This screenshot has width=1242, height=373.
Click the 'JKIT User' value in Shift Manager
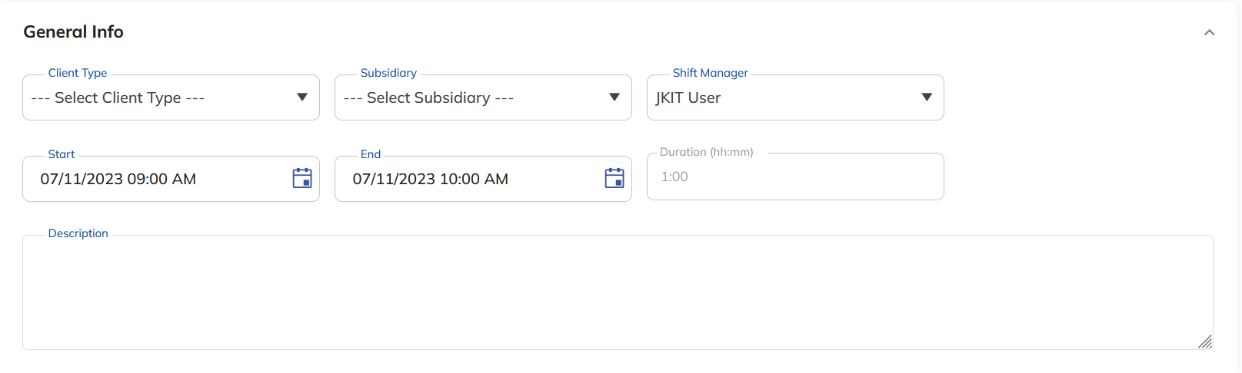[x=688, y=98]
